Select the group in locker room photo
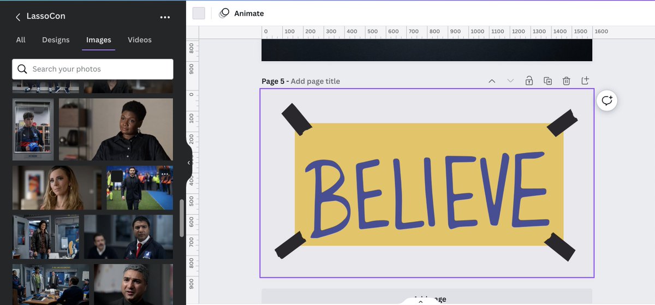The height and width of the screenshot is (305, 655). click(50, 284)
